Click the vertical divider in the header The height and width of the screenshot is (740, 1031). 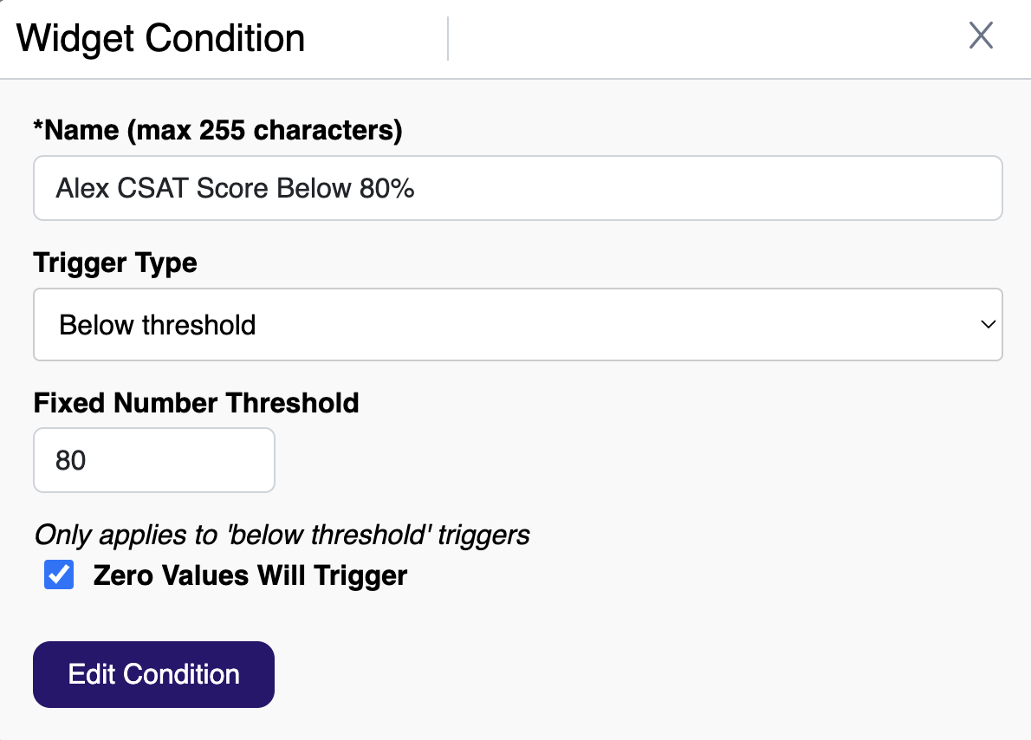(448, 38)
